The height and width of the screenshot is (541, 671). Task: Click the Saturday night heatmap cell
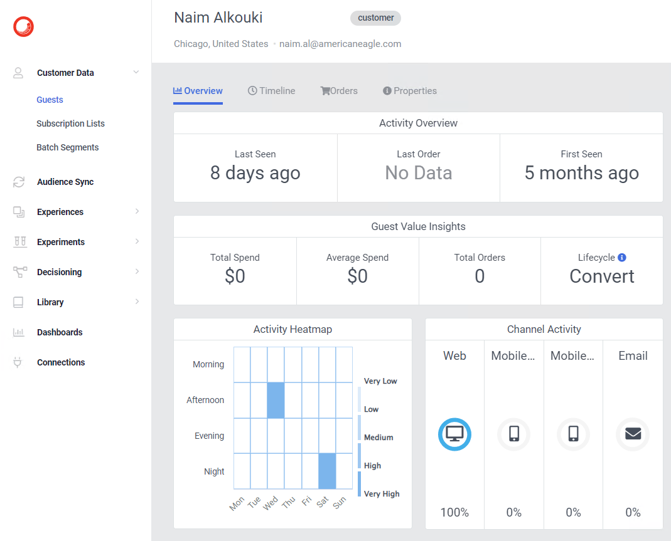[x=328, y=471]
